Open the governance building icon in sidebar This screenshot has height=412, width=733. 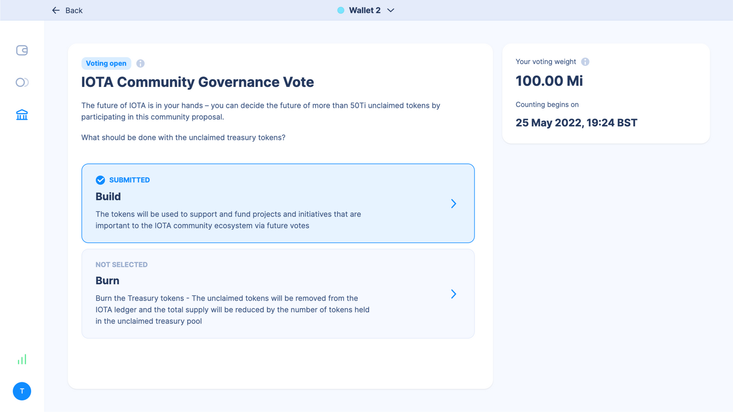(x=22, y=115)
